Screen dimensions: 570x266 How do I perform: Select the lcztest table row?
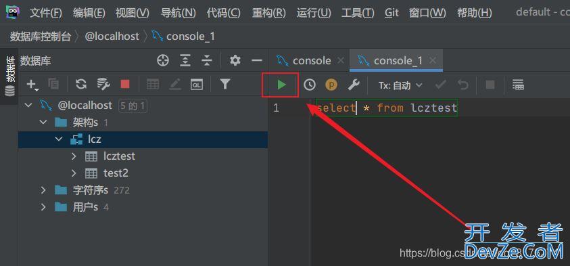coord(143,156)
